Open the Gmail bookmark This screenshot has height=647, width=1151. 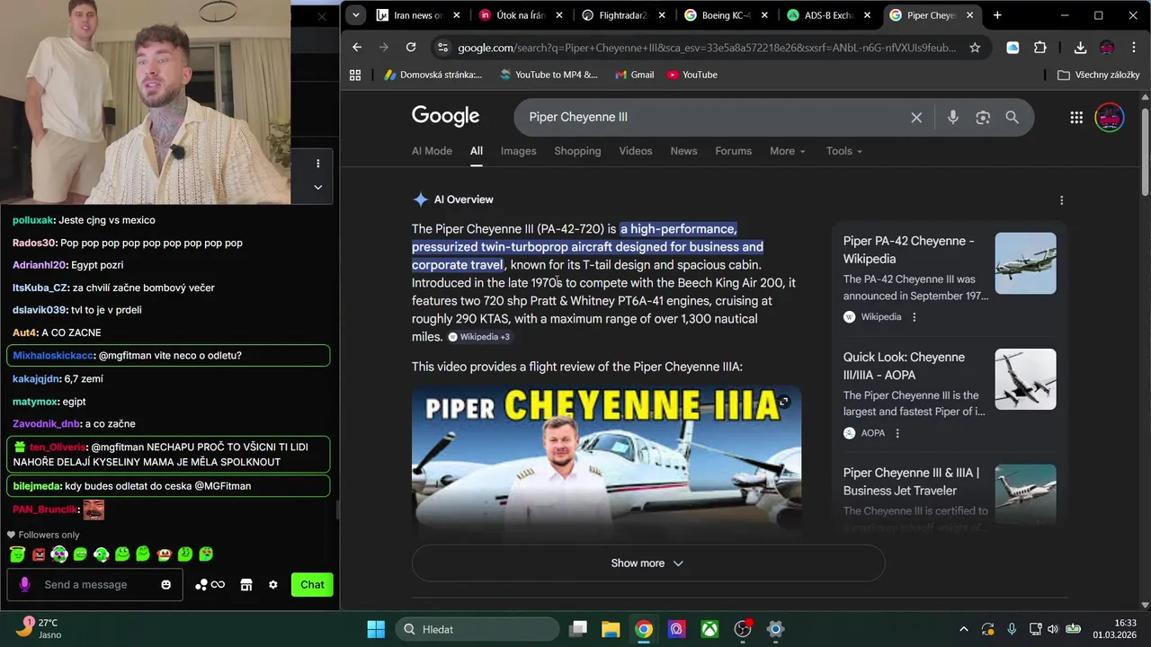(x=634, y=75)
